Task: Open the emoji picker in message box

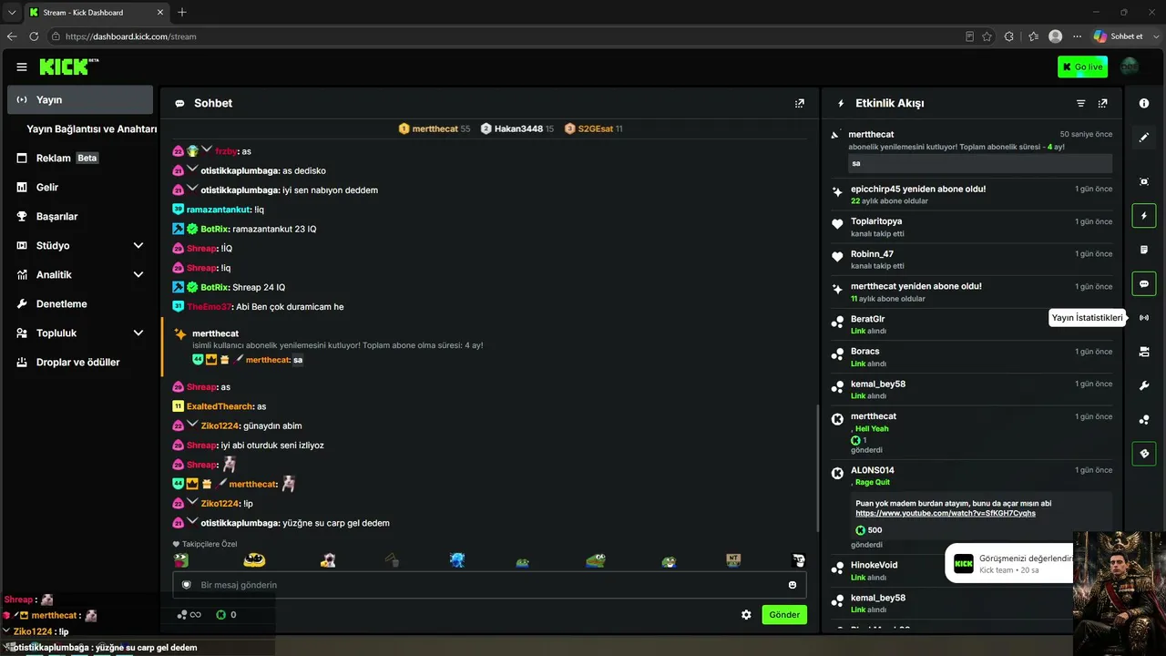Action: click(x=793, y=585)
